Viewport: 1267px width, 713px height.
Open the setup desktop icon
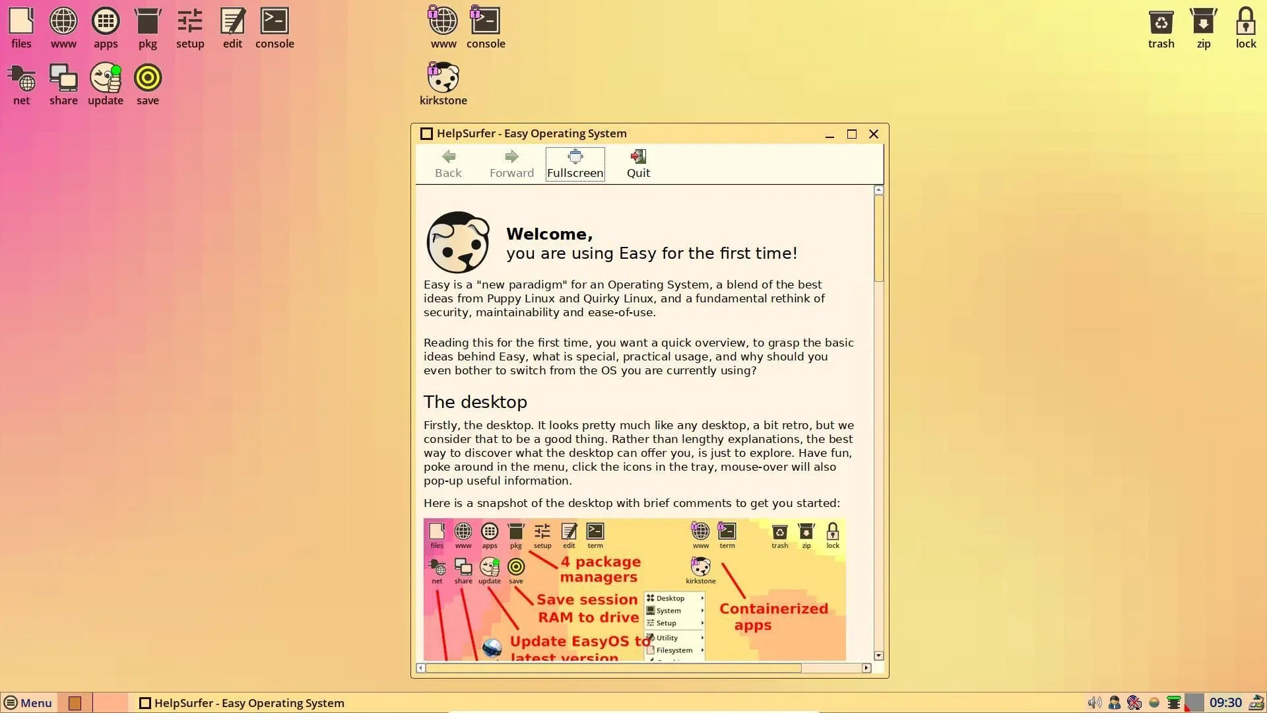pyautogui.click(x=190, y=28)
